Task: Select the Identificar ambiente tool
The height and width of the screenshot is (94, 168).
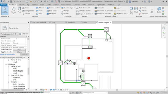Action: click(x=103, y=14)
